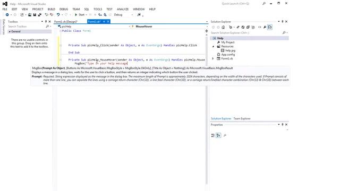Screen dimensions: 340x191
Task: Click the Find in Files toolbar icon
Action: [139, 15]
